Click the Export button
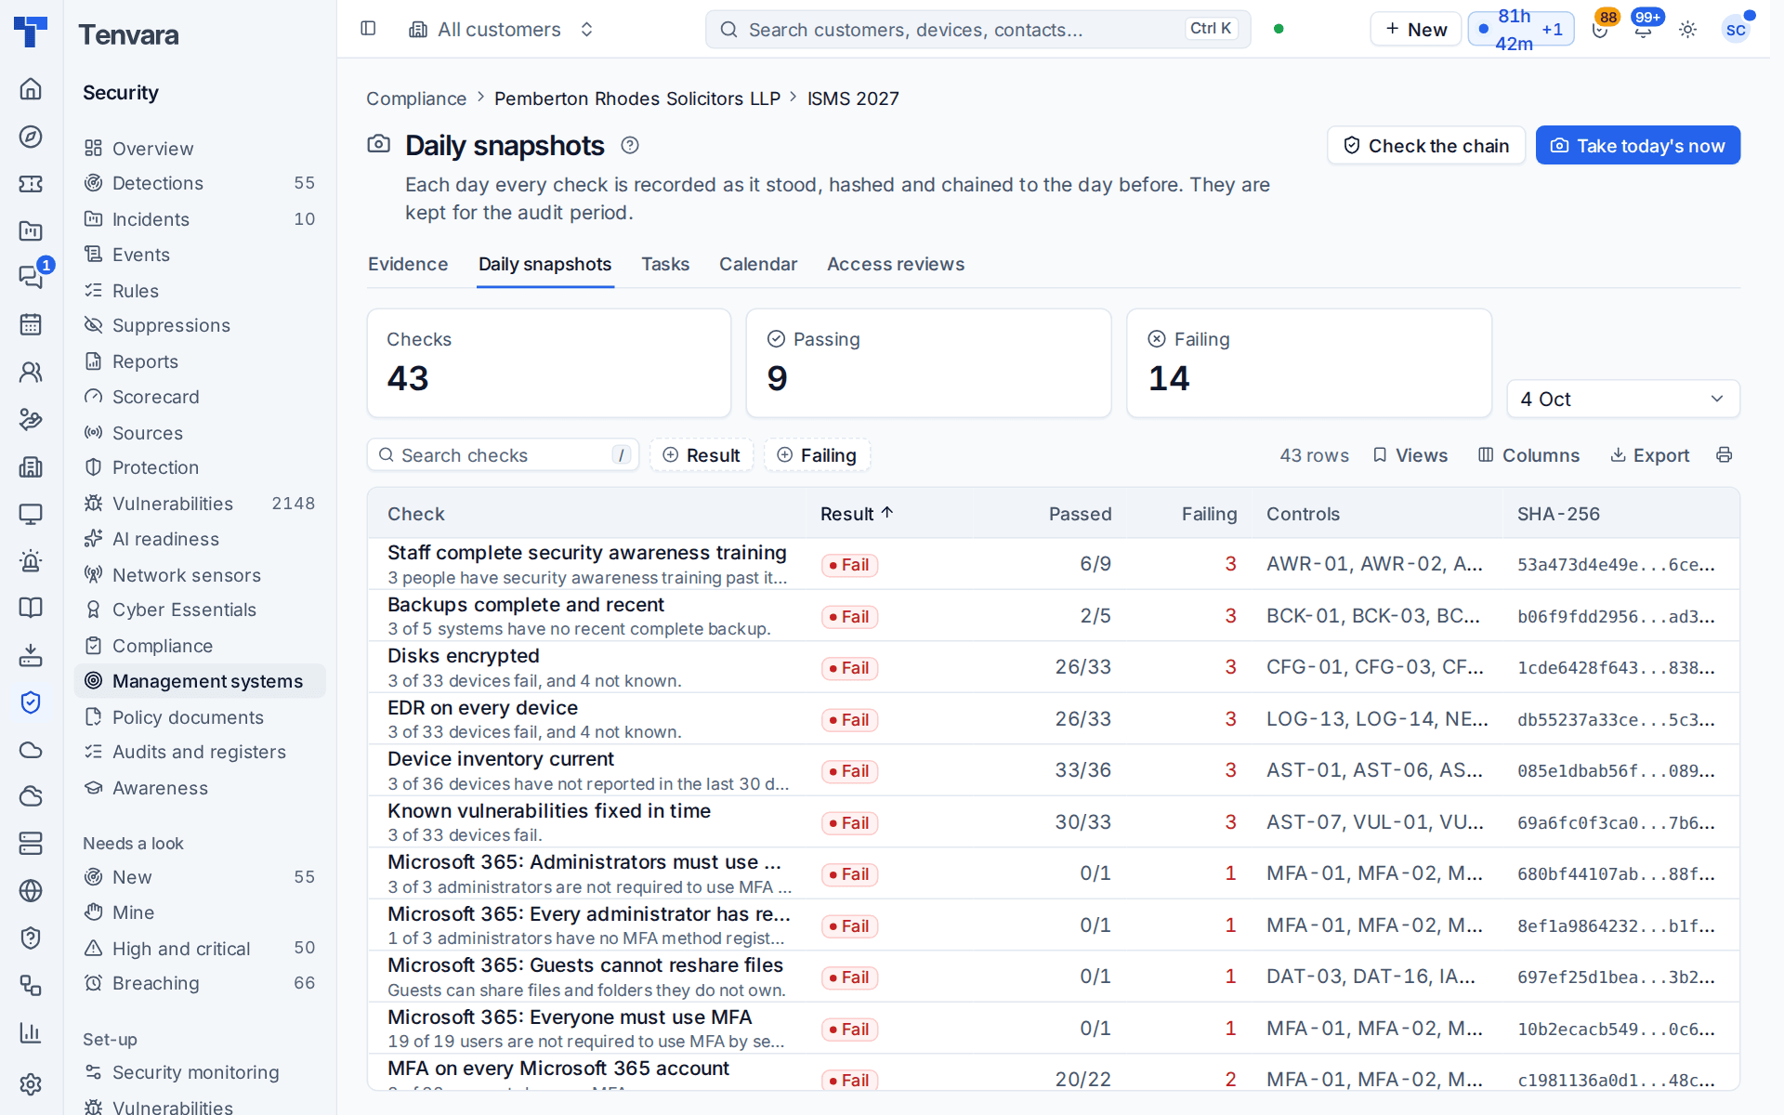1784x1115 pixels. (1650, 455)
